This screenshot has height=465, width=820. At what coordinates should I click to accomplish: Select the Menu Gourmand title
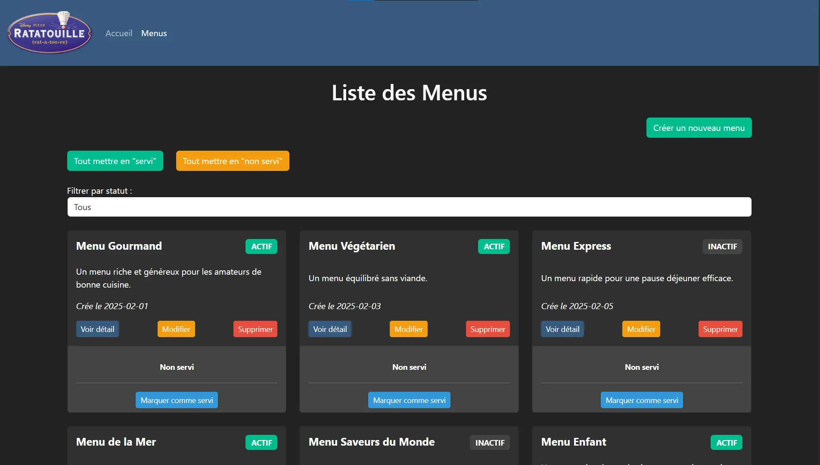[119, 246]
